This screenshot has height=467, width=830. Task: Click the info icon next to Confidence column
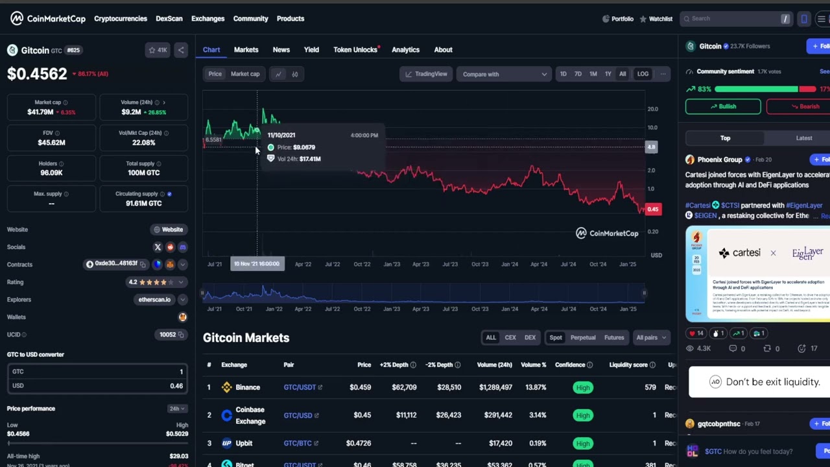589,365
